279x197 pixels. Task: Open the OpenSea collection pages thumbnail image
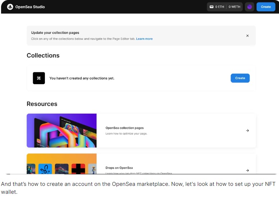pyautogui.click(x=61, y=130)
